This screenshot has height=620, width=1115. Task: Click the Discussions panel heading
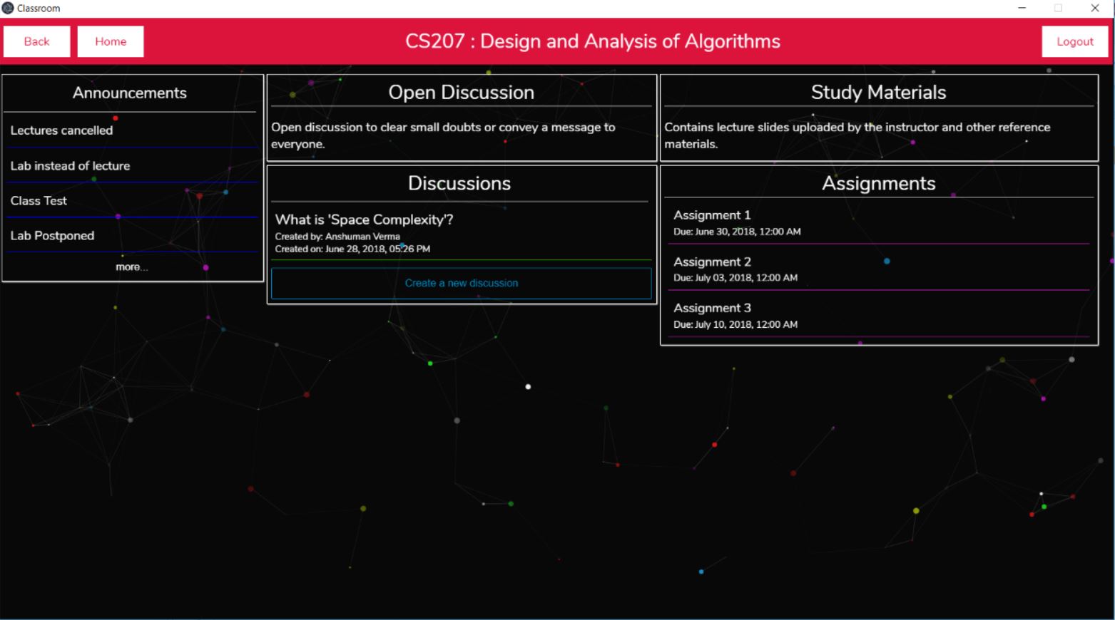tap(459, 183)
